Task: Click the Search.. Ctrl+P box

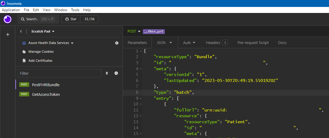Action: (x=38, y=19)
